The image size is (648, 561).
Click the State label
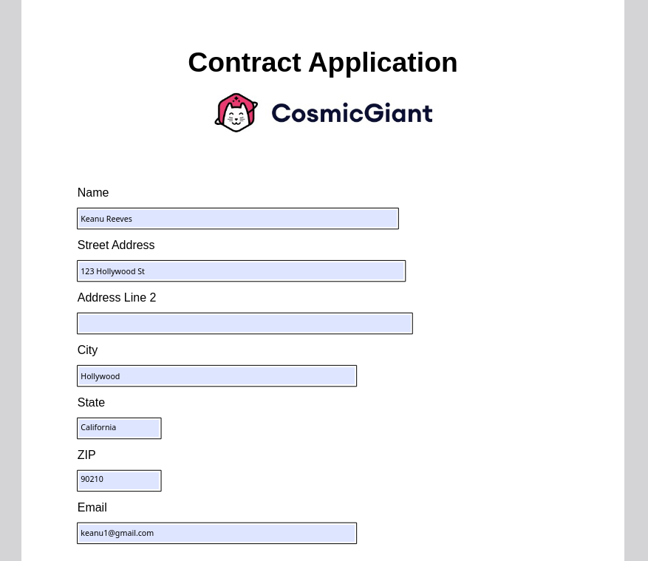click(91, 403)
